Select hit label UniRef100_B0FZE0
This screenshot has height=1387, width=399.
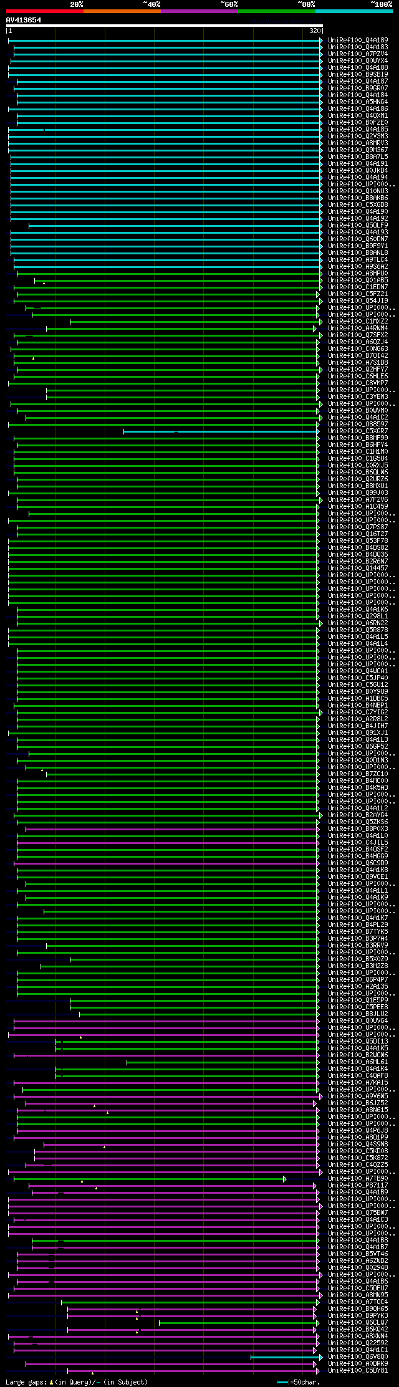pos(358,123)
